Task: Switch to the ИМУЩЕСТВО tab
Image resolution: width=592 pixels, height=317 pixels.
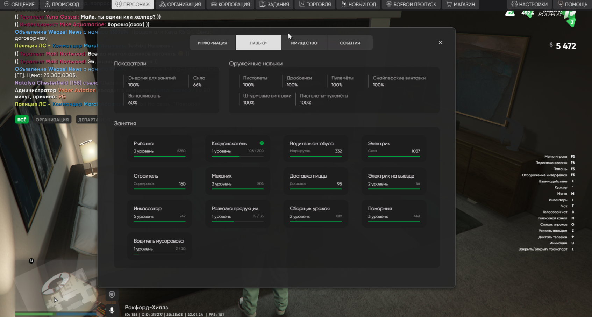Action: (304, 43)
